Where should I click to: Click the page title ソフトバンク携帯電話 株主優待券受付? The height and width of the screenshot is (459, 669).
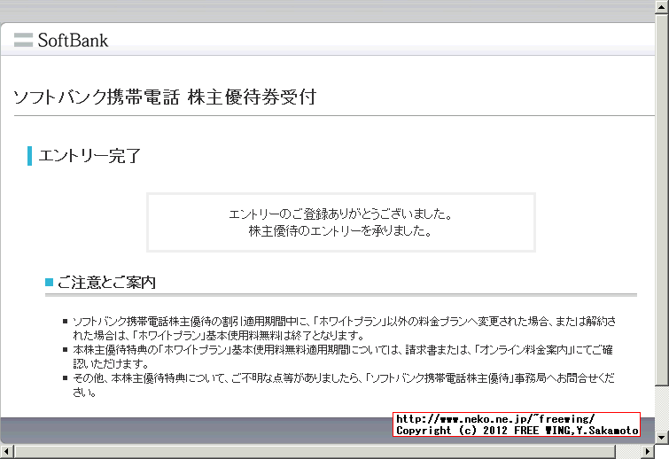click(165, 97)
